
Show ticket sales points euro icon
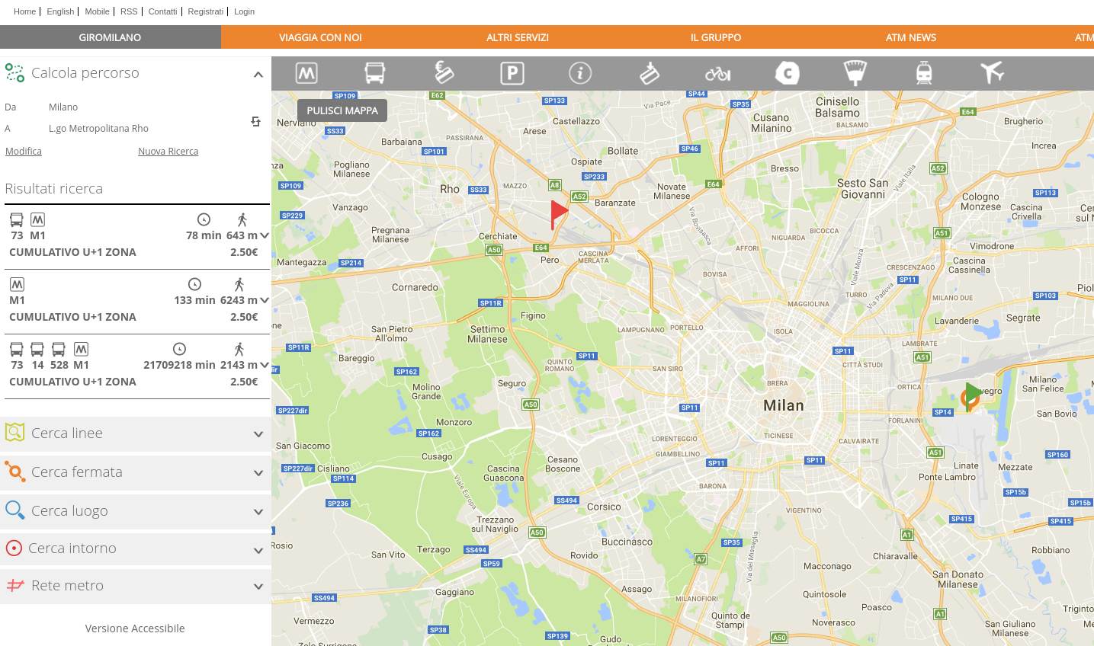pos(444,72)
